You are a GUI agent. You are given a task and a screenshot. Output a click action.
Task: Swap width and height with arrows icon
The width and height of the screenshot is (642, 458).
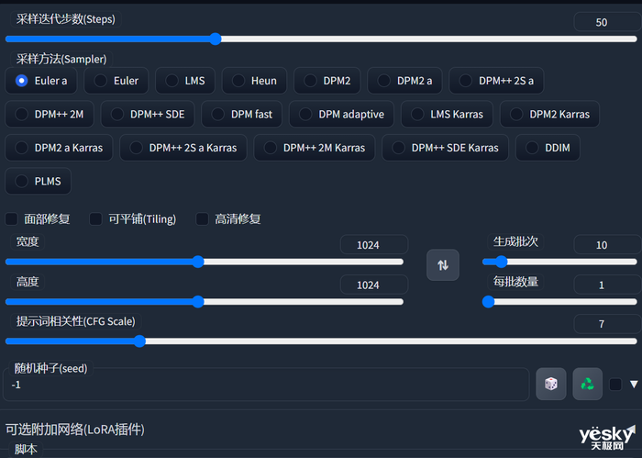[x=443, y=265]
